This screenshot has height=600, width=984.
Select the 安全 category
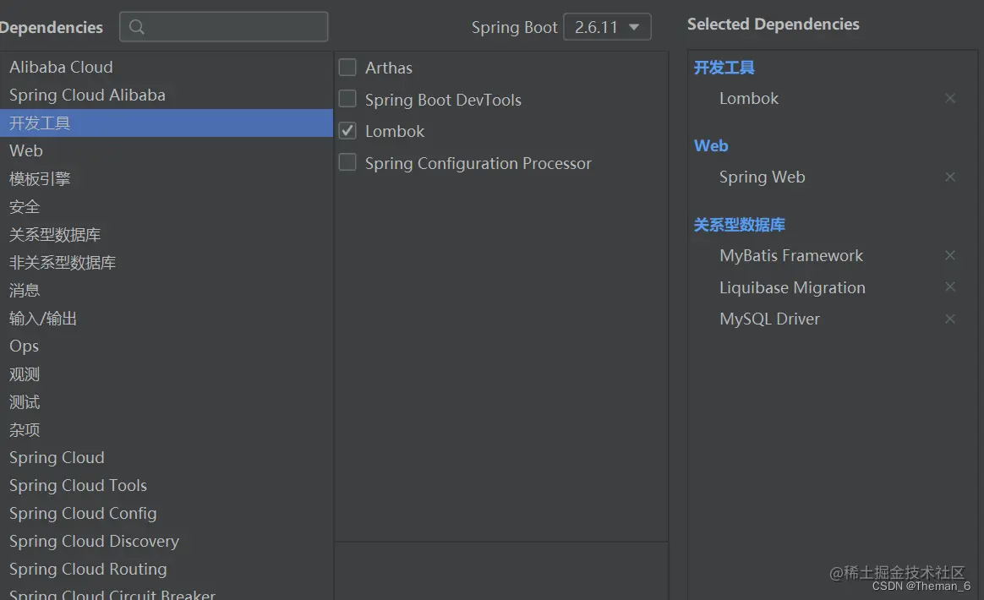[x=167, y=206]
